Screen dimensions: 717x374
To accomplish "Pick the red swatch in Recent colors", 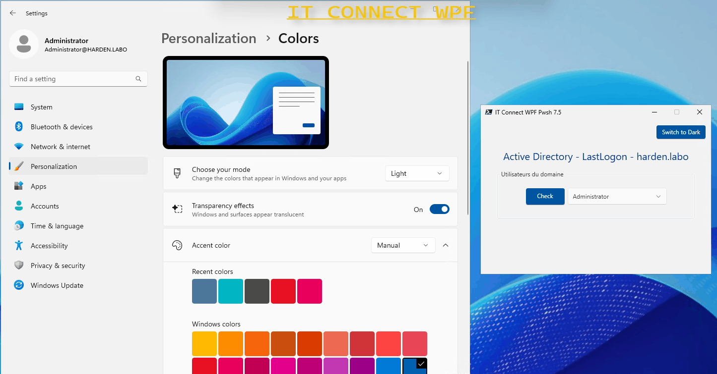I will 283,291.
